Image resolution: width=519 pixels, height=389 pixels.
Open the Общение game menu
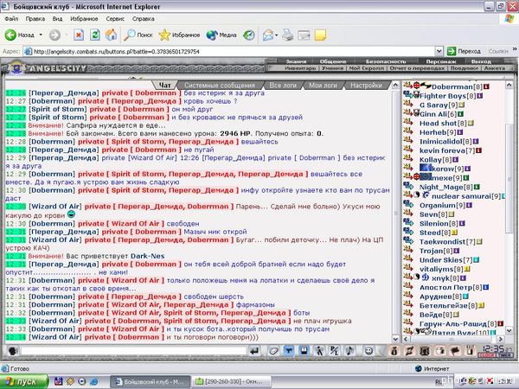click(333, 61)
